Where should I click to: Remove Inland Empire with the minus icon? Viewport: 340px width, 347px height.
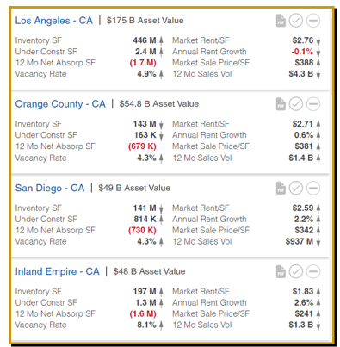click(x=313, y=271)
